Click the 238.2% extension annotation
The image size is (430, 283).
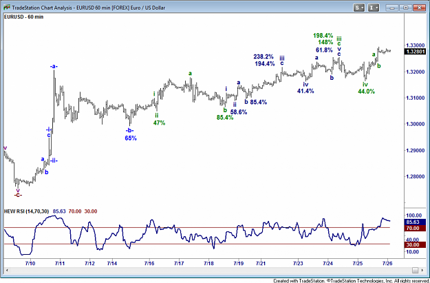(264, 56)
